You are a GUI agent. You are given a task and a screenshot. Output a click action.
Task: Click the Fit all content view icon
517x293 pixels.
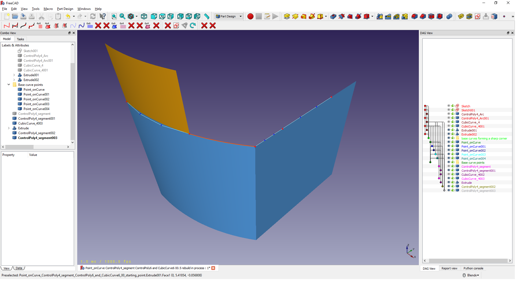click(114, 17)
